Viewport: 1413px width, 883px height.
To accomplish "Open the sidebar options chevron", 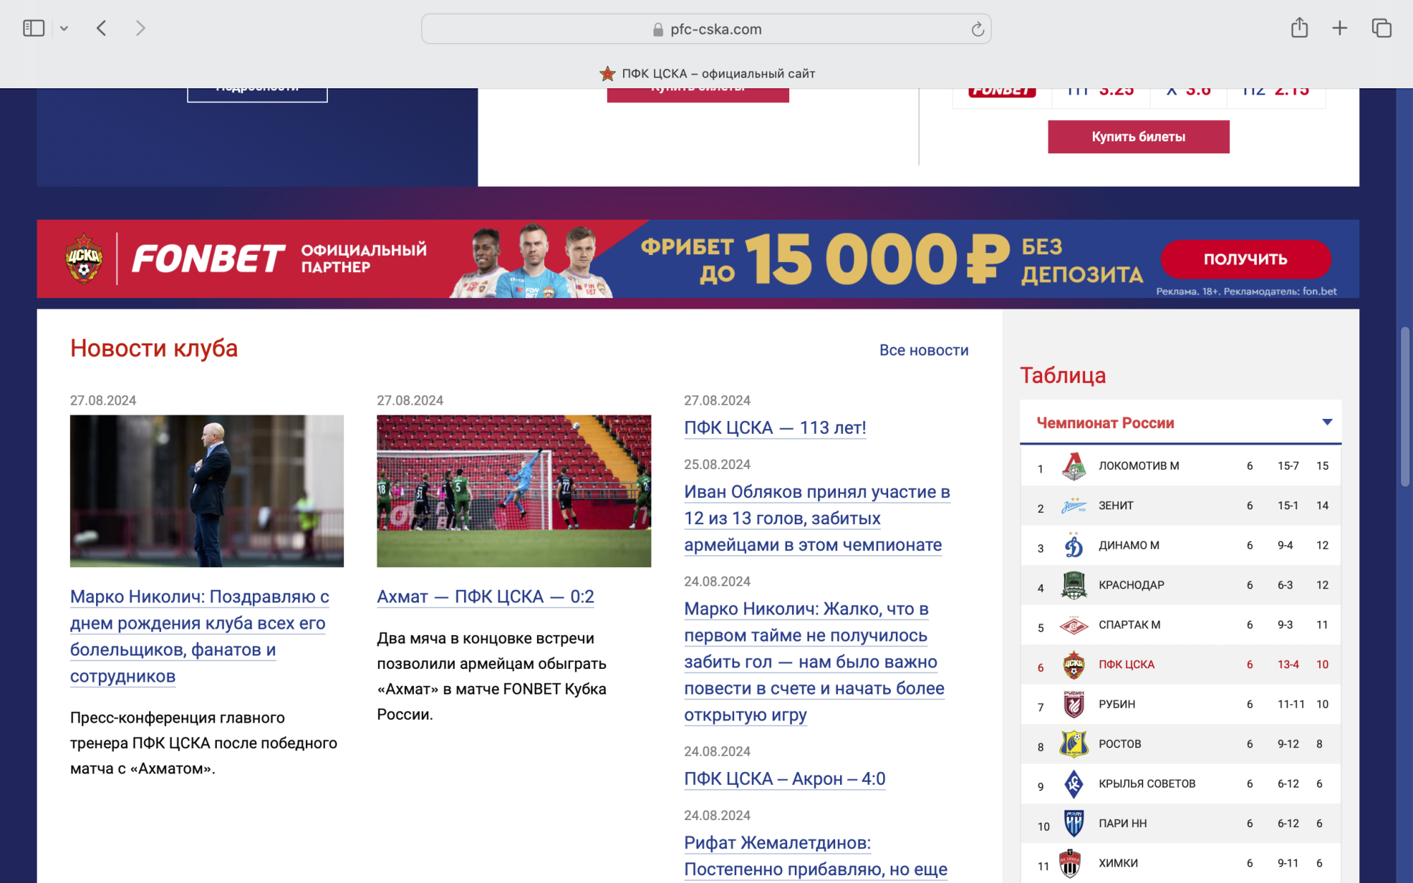I will [x=64, y=28].
